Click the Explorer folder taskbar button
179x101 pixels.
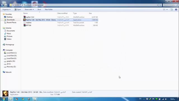coord(11,99)
